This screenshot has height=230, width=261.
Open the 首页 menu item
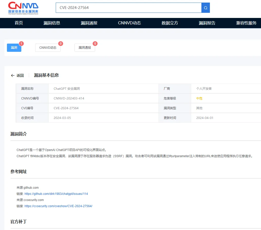(x=19, y=23)
